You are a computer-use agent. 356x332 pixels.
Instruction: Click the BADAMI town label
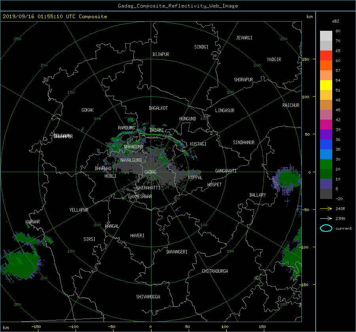click(x=157, y=130)
